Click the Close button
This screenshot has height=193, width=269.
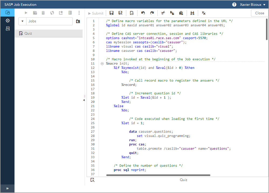coord(260,13)
